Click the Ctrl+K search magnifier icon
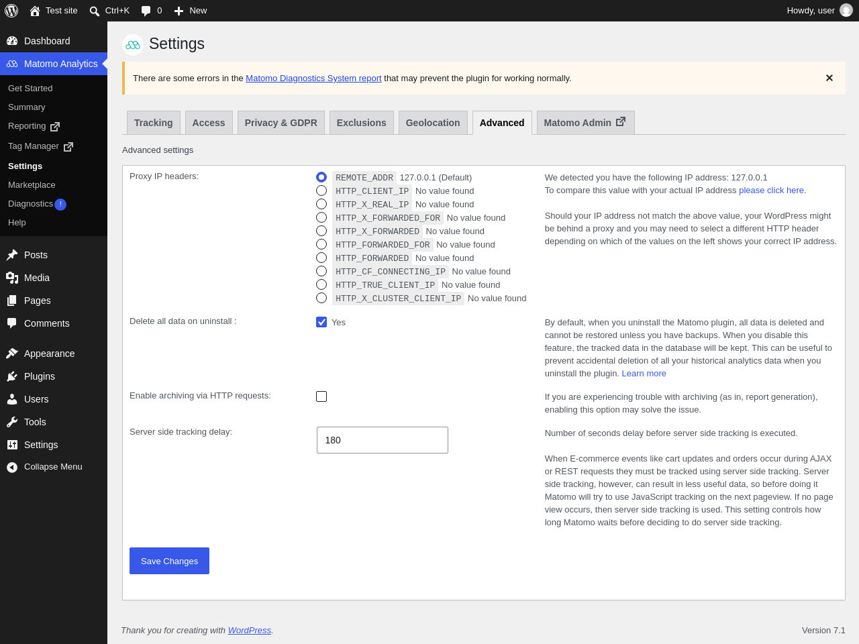 (95, 11)
